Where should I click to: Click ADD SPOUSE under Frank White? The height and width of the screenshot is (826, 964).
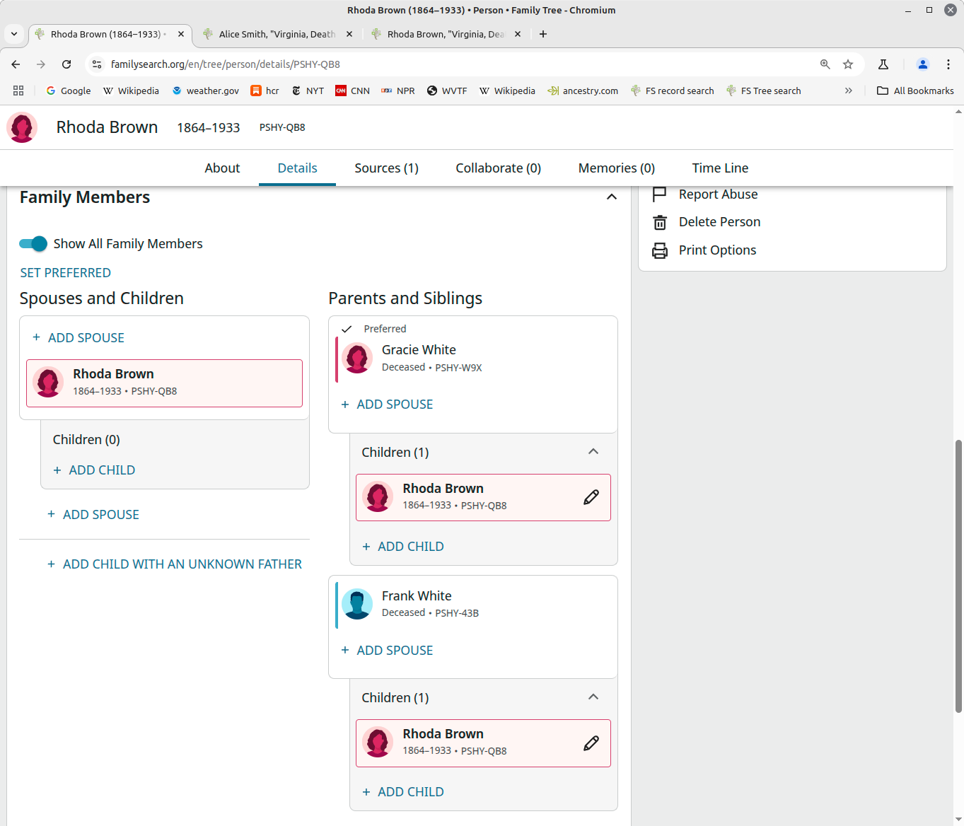pyautogui.click(x=387, y=651)
